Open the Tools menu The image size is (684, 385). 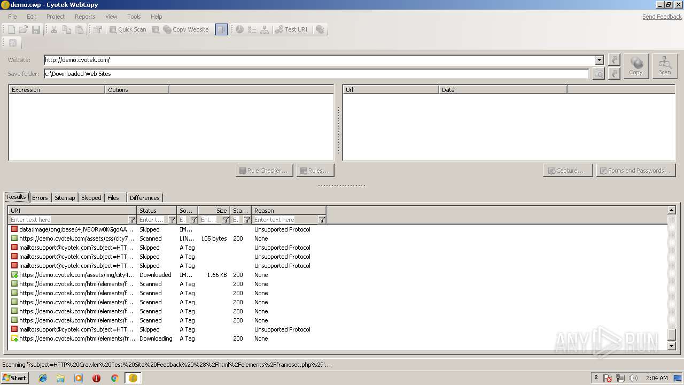pos(134,17)
